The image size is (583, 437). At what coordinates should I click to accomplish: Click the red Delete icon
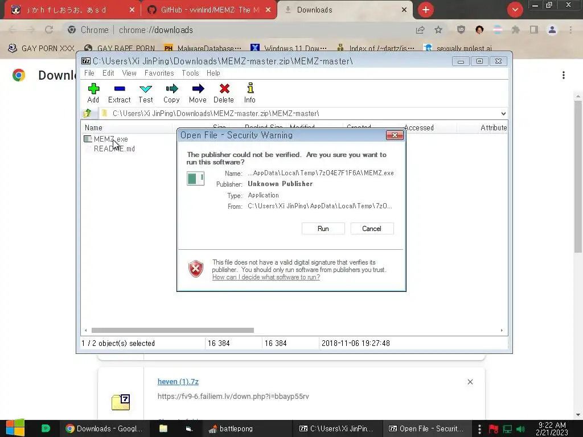click(x=224, y=93)
